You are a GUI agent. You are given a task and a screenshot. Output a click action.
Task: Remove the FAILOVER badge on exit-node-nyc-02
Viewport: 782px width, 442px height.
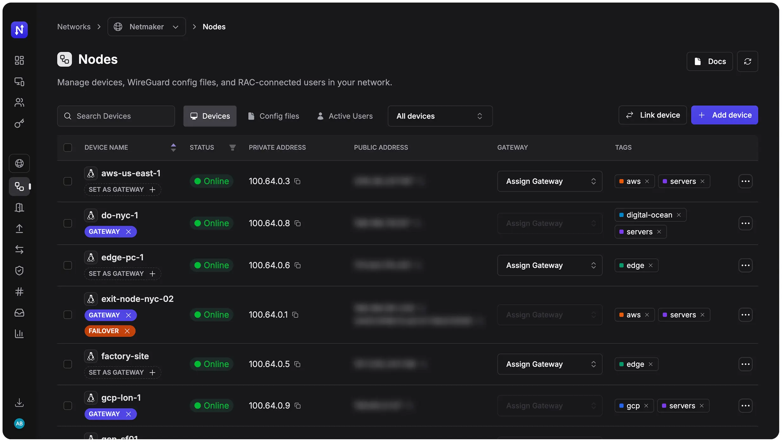click(x=127, y=331)
